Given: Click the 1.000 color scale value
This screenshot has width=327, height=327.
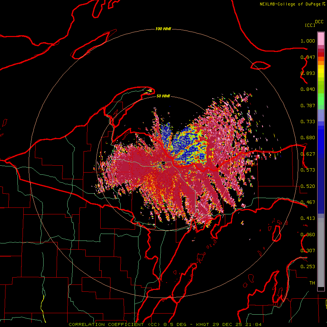Looking at the screenshot, I should [x=308, y=41].
